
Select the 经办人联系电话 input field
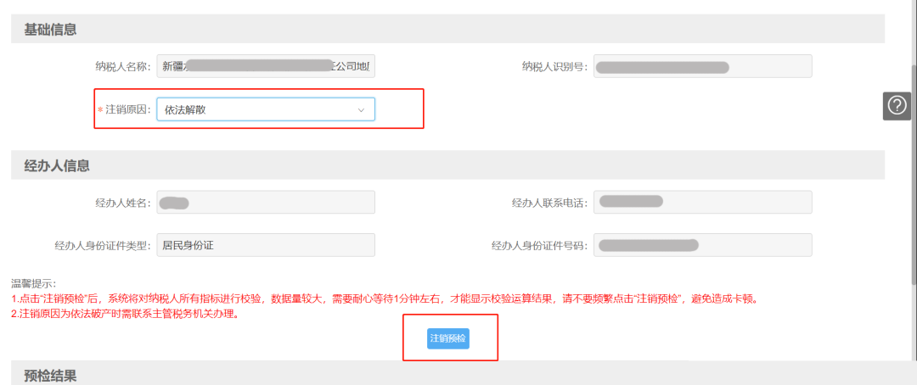(x=703, y=202)
